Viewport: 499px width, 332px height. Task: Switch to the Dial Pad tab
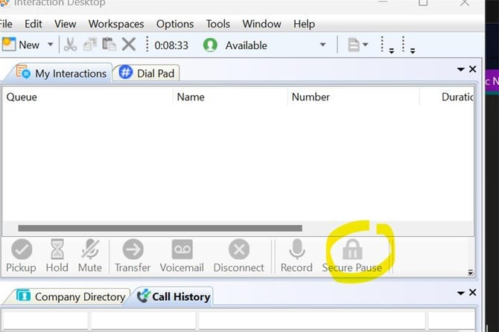[149, 73]
